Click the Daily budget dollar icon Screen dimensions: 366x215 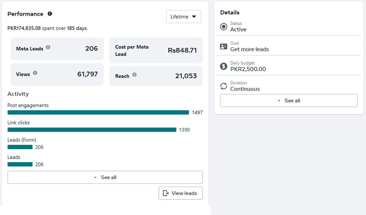coord(224,66)
